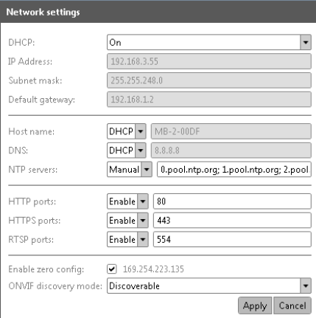Viewport: 316px width, 318px height.
Task: Click the RTSP port field showing 554
Action: (232, 239)
